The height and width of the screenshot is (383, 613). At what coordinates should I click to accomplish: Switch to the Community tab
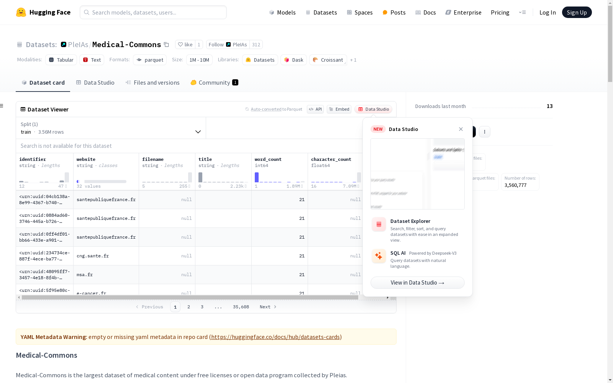point(214,83)
